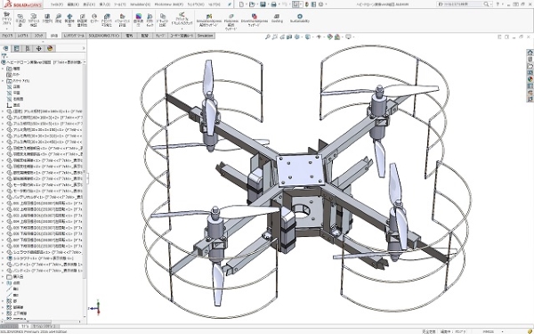Image resolution: width=534 pixels, height=334 pixels.
Task: Switch to the SOLIDWORKS Add-Ins tab
Action: [x=104, y=36]
